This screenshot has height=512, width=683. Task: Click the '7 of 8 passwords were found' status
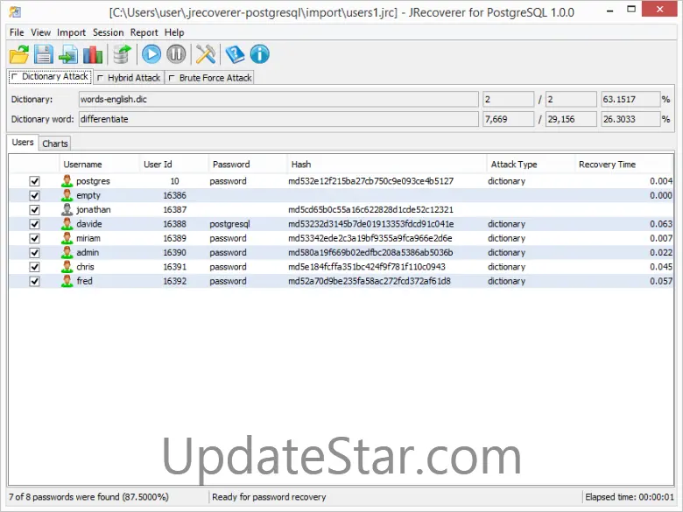88,497
